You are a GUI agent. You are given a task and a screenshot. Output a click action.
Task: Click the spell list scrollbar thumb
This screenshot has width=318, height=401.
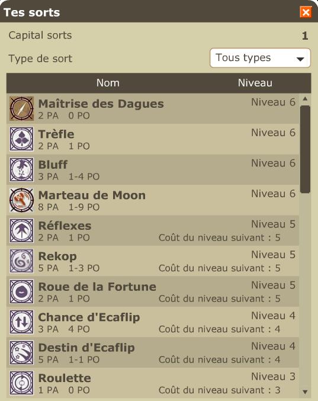pyautogui.click(x=305, y=149)
